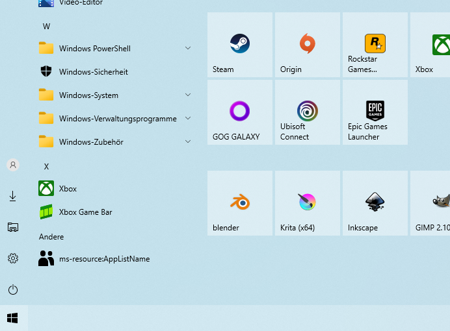Click the Windows-System text label

[88, 95]
